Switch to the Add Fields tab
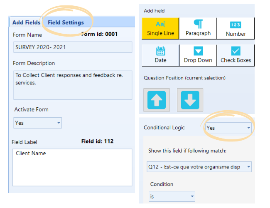The width and height of the screenshot is (270, 208). pyautogui.click(x=27, y=22)
